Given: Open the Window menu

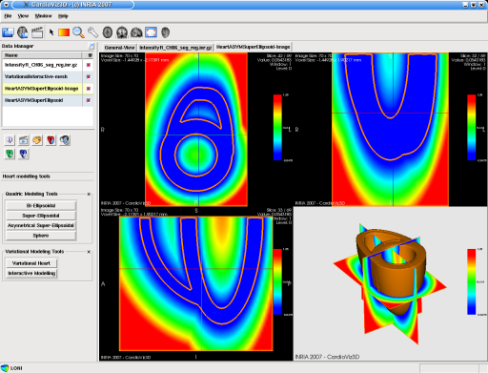Looking at the screenshot, I should [43, 16].
